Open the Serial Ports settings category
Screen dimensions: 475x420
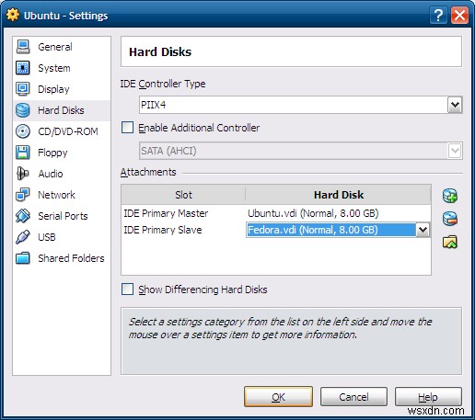tap(62, 216)
